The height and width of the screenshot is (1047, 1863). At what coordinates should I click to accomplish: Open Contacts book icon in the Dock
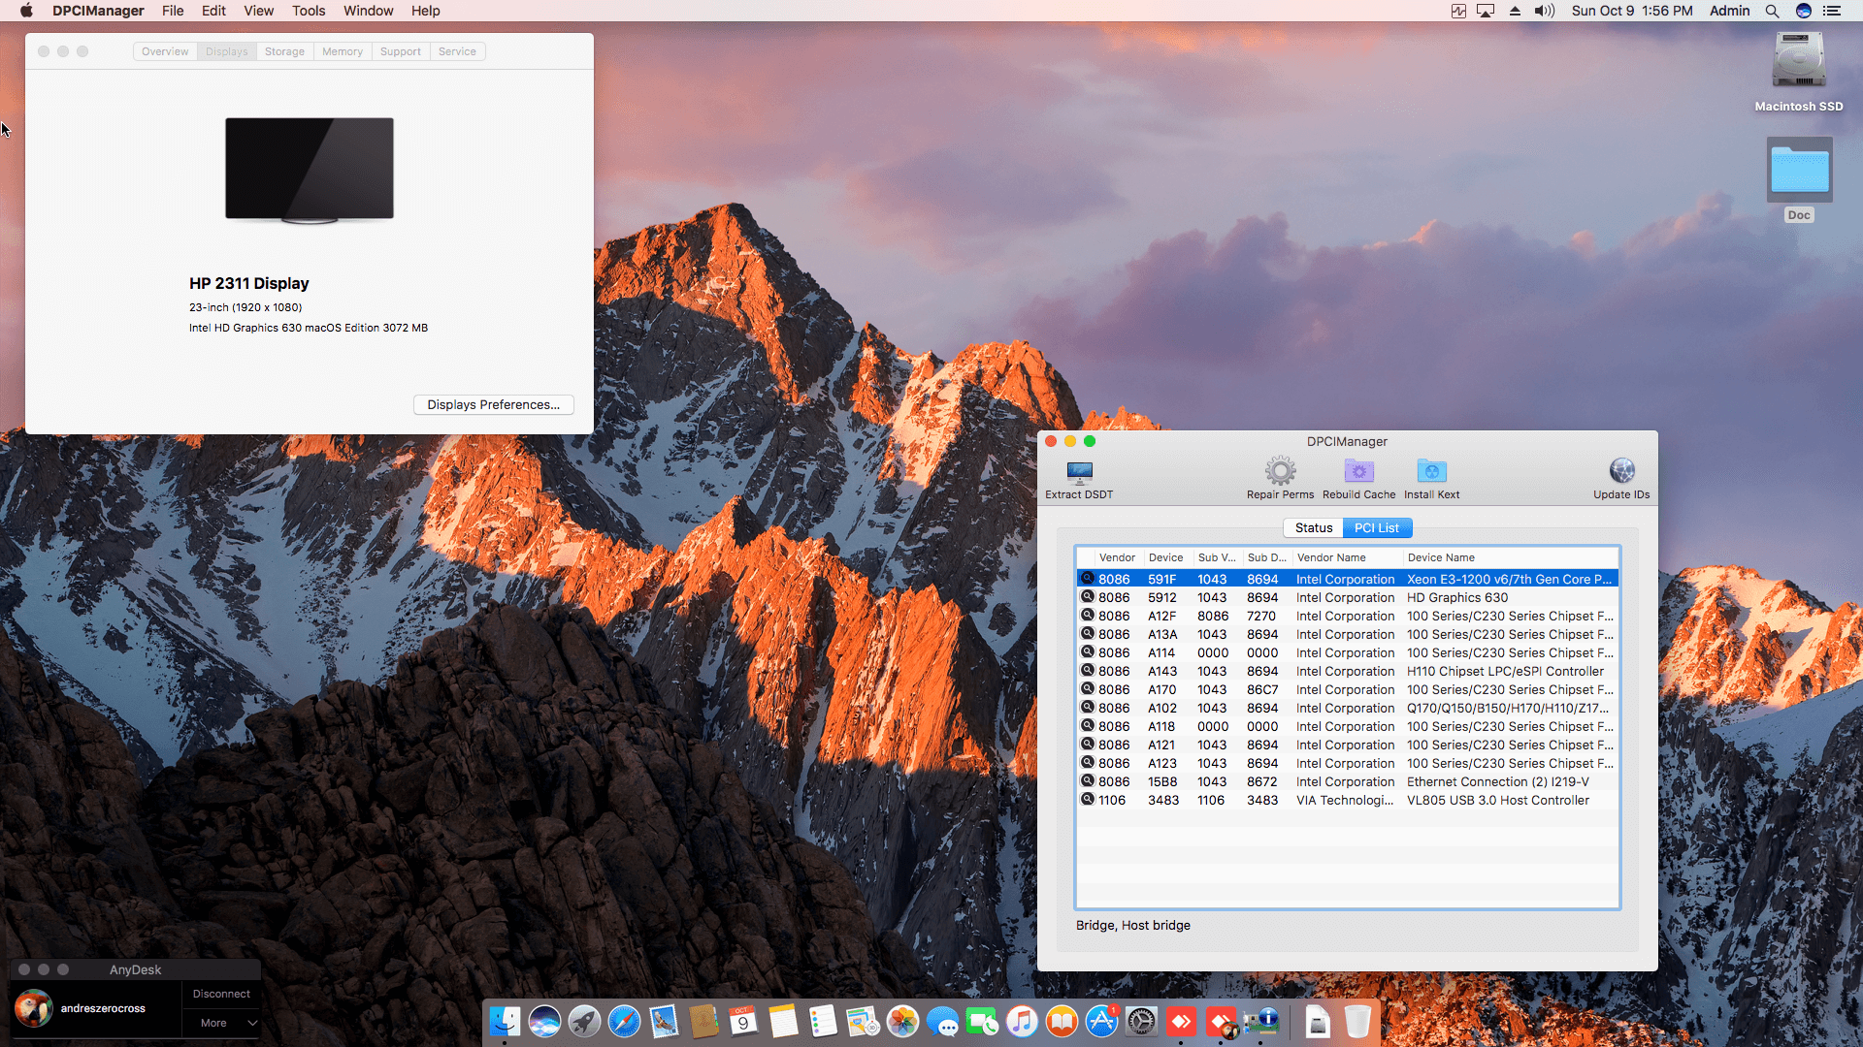pos(703,1021)
